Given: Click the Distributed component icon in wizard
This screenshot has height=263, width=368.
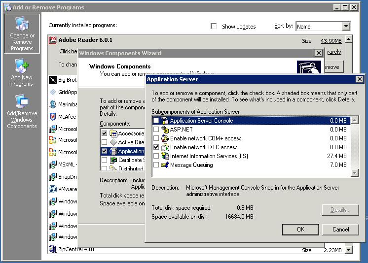Looking at the screenshot, I should click(x=113, y=168).
